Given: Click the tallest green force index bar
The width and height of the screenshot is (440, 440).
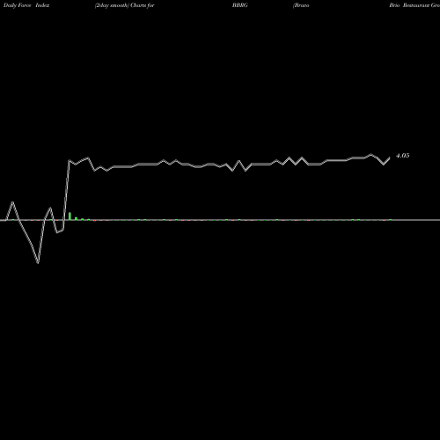Looking at the screenshot, I should [70, 216].
